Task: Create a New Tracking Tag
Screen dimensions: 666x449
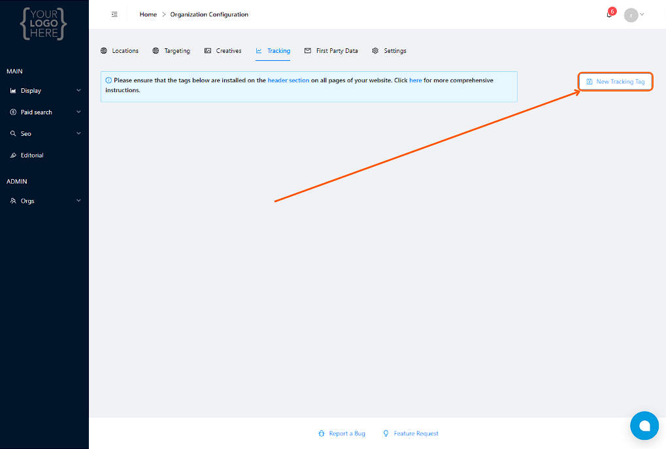Action: click(x=616, y=82)
